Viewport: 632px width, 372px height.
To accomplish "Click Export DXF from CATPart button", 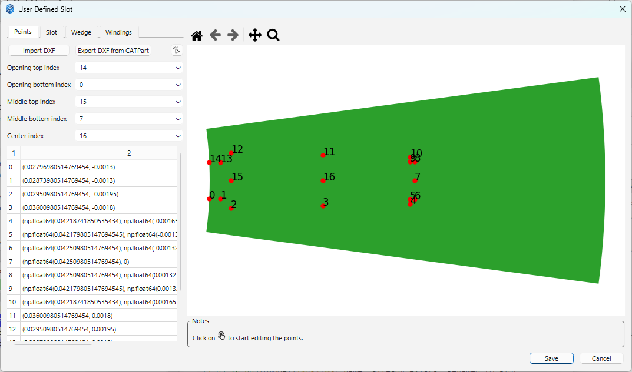I will (x=114, y=51).
